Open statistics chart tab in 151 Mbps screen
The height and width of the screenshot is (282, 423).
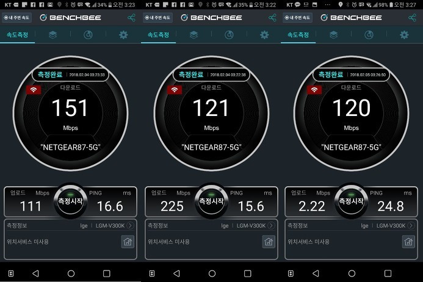88,35
